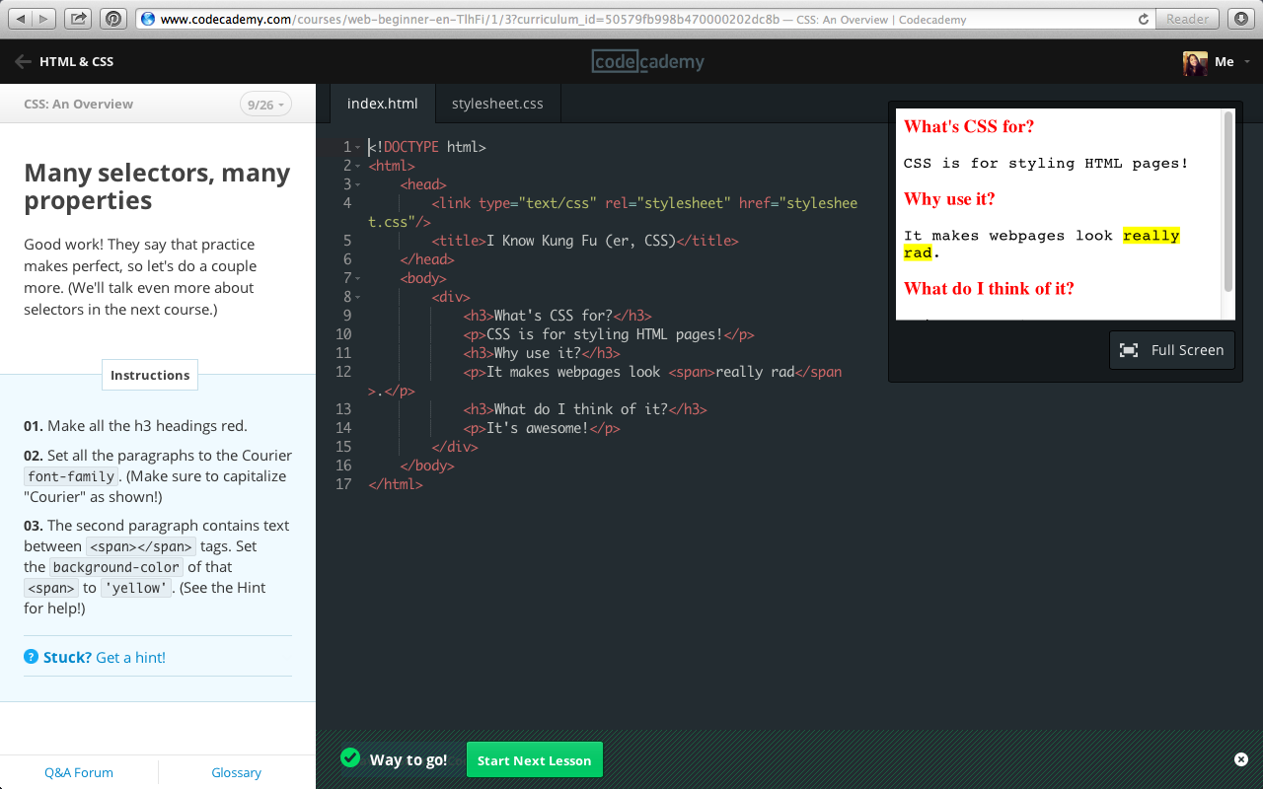Enable Reader mode
The image size is (1263, 789).
(1187, 18)
